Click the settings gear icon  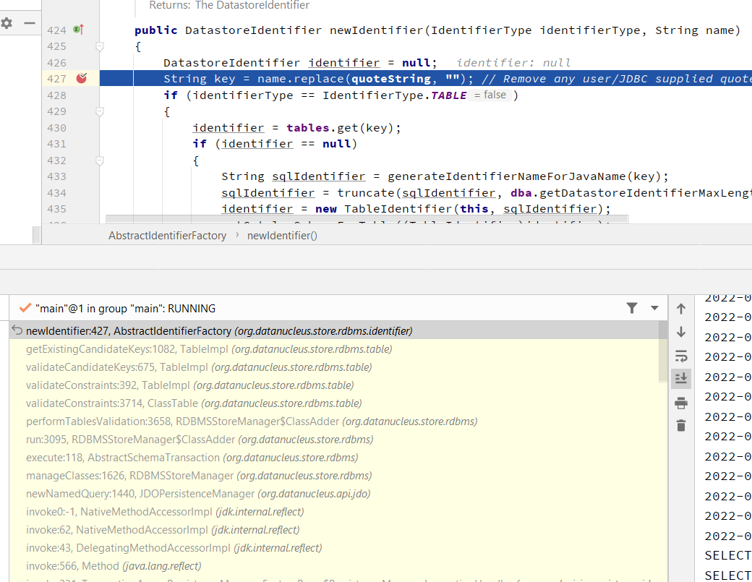(x=7, y=24)
